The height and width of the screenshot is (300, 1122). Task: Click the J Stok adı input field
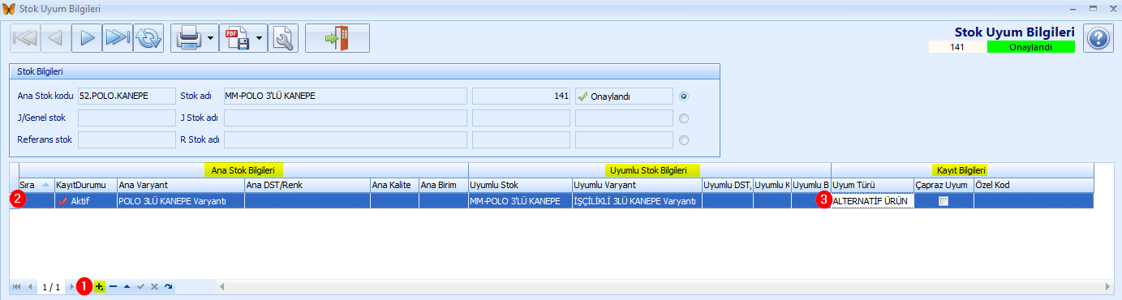[345, 118]
